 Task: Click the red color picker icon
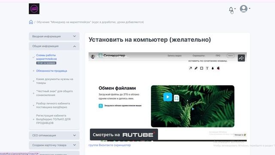(218, 68)
